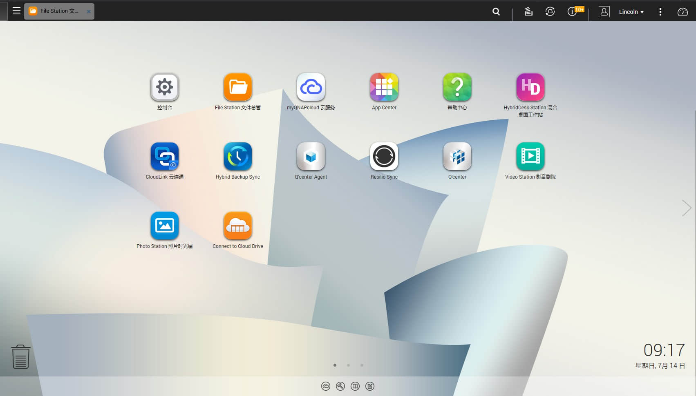696x396 pixels.
Task: Launch HybridDesk Station app
Action: pos(530,87)
